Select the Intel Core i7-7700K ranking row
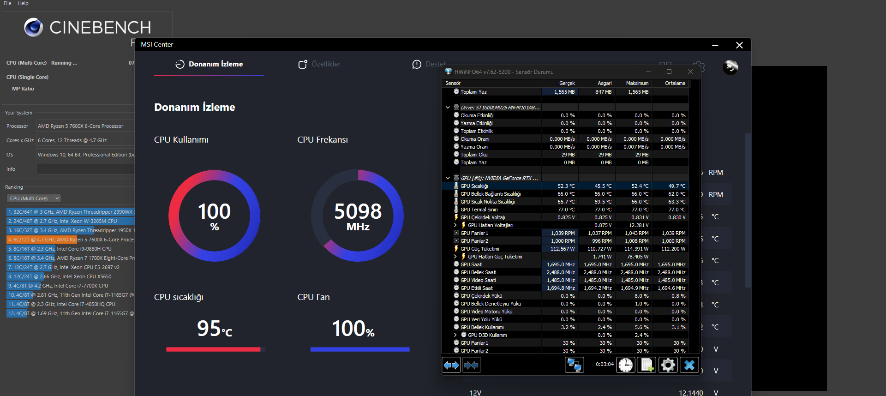This screenshot has height=396, width=886. pos(71,286)
